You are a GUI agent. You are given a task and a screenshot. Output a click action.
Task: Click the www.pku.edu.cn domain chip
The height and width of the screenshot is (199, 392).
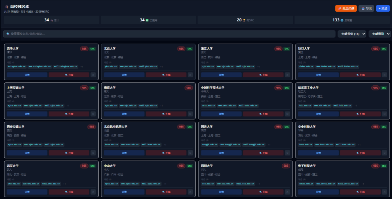[128, 66]
